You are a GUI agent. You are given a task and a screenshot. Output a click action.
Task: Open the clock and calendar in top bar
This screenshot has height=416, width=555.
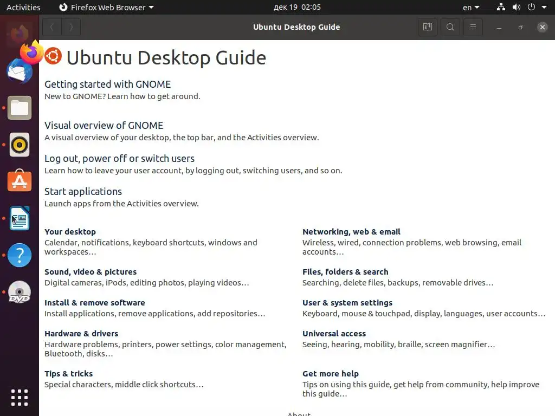297,7
